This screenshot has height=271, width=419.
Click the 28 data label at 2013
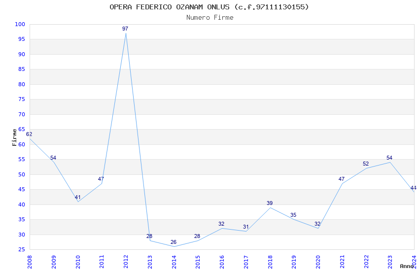pos(149,236)
